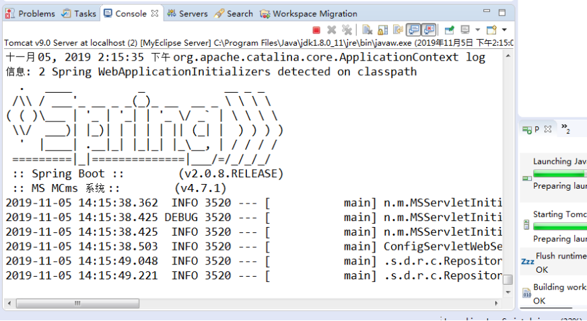Click the Open Console icon
Viewport: 587px width, 321px height.
(x=491, y=30)
